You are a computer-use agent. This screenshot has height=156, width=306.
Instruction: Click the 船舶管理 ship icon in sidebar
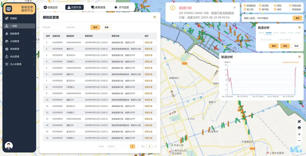click(7, 34)
